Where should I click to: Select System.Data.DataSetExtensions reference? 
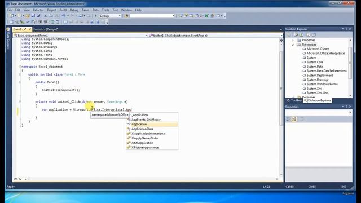click(327, 71)
